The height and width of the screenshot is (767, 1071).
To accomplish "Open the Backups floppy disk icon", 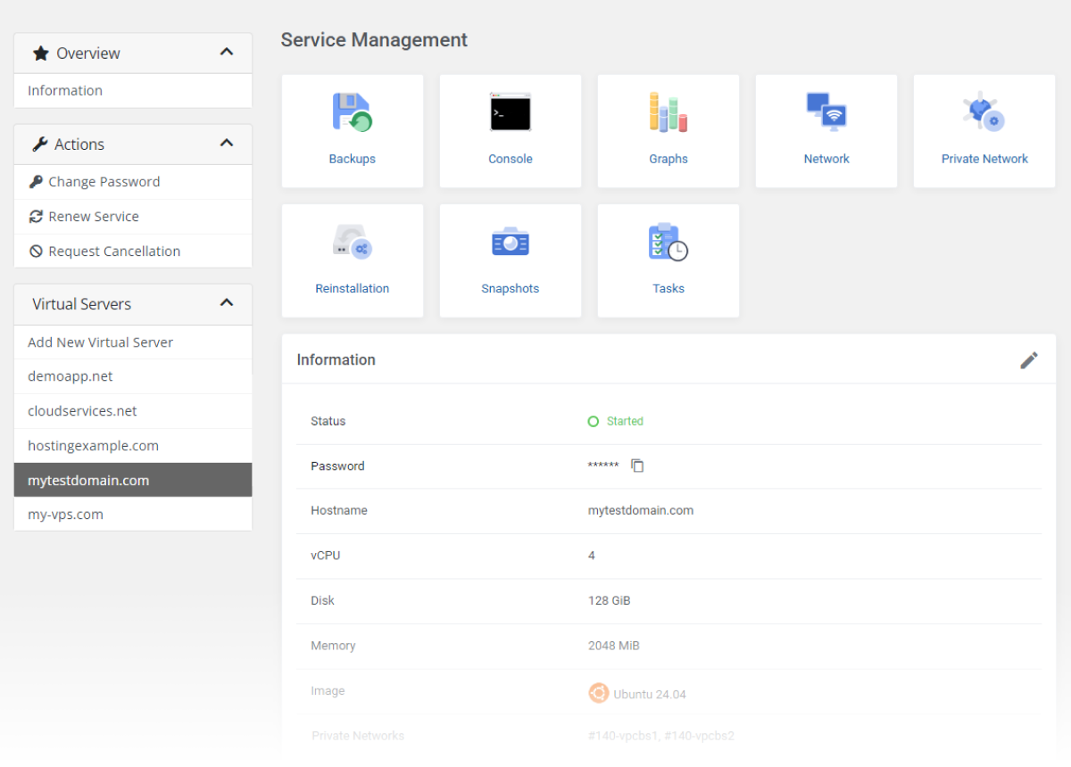I will click(353, 112).
